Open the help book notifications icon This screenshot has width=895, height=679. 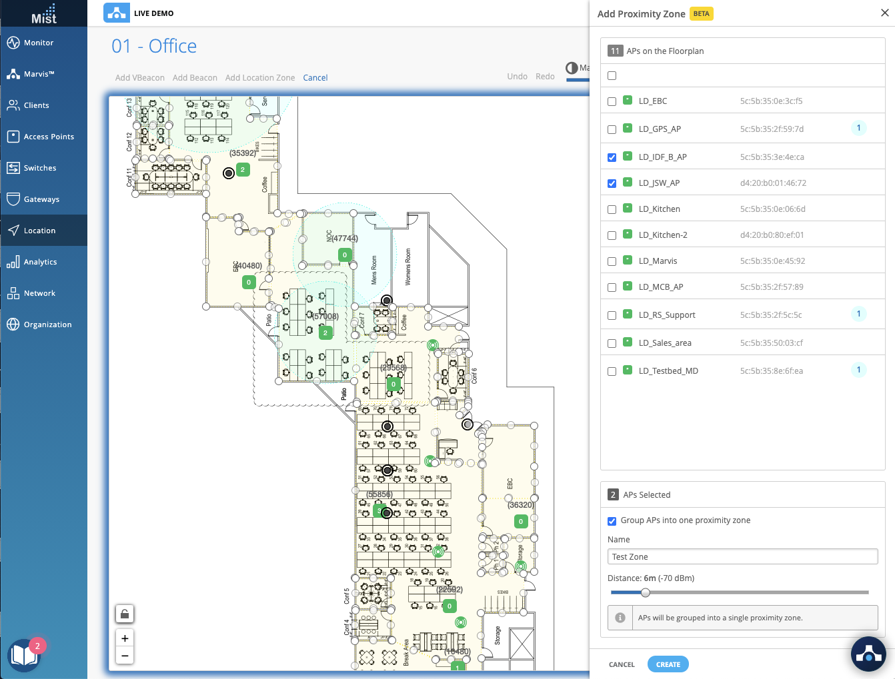(25, 654)
